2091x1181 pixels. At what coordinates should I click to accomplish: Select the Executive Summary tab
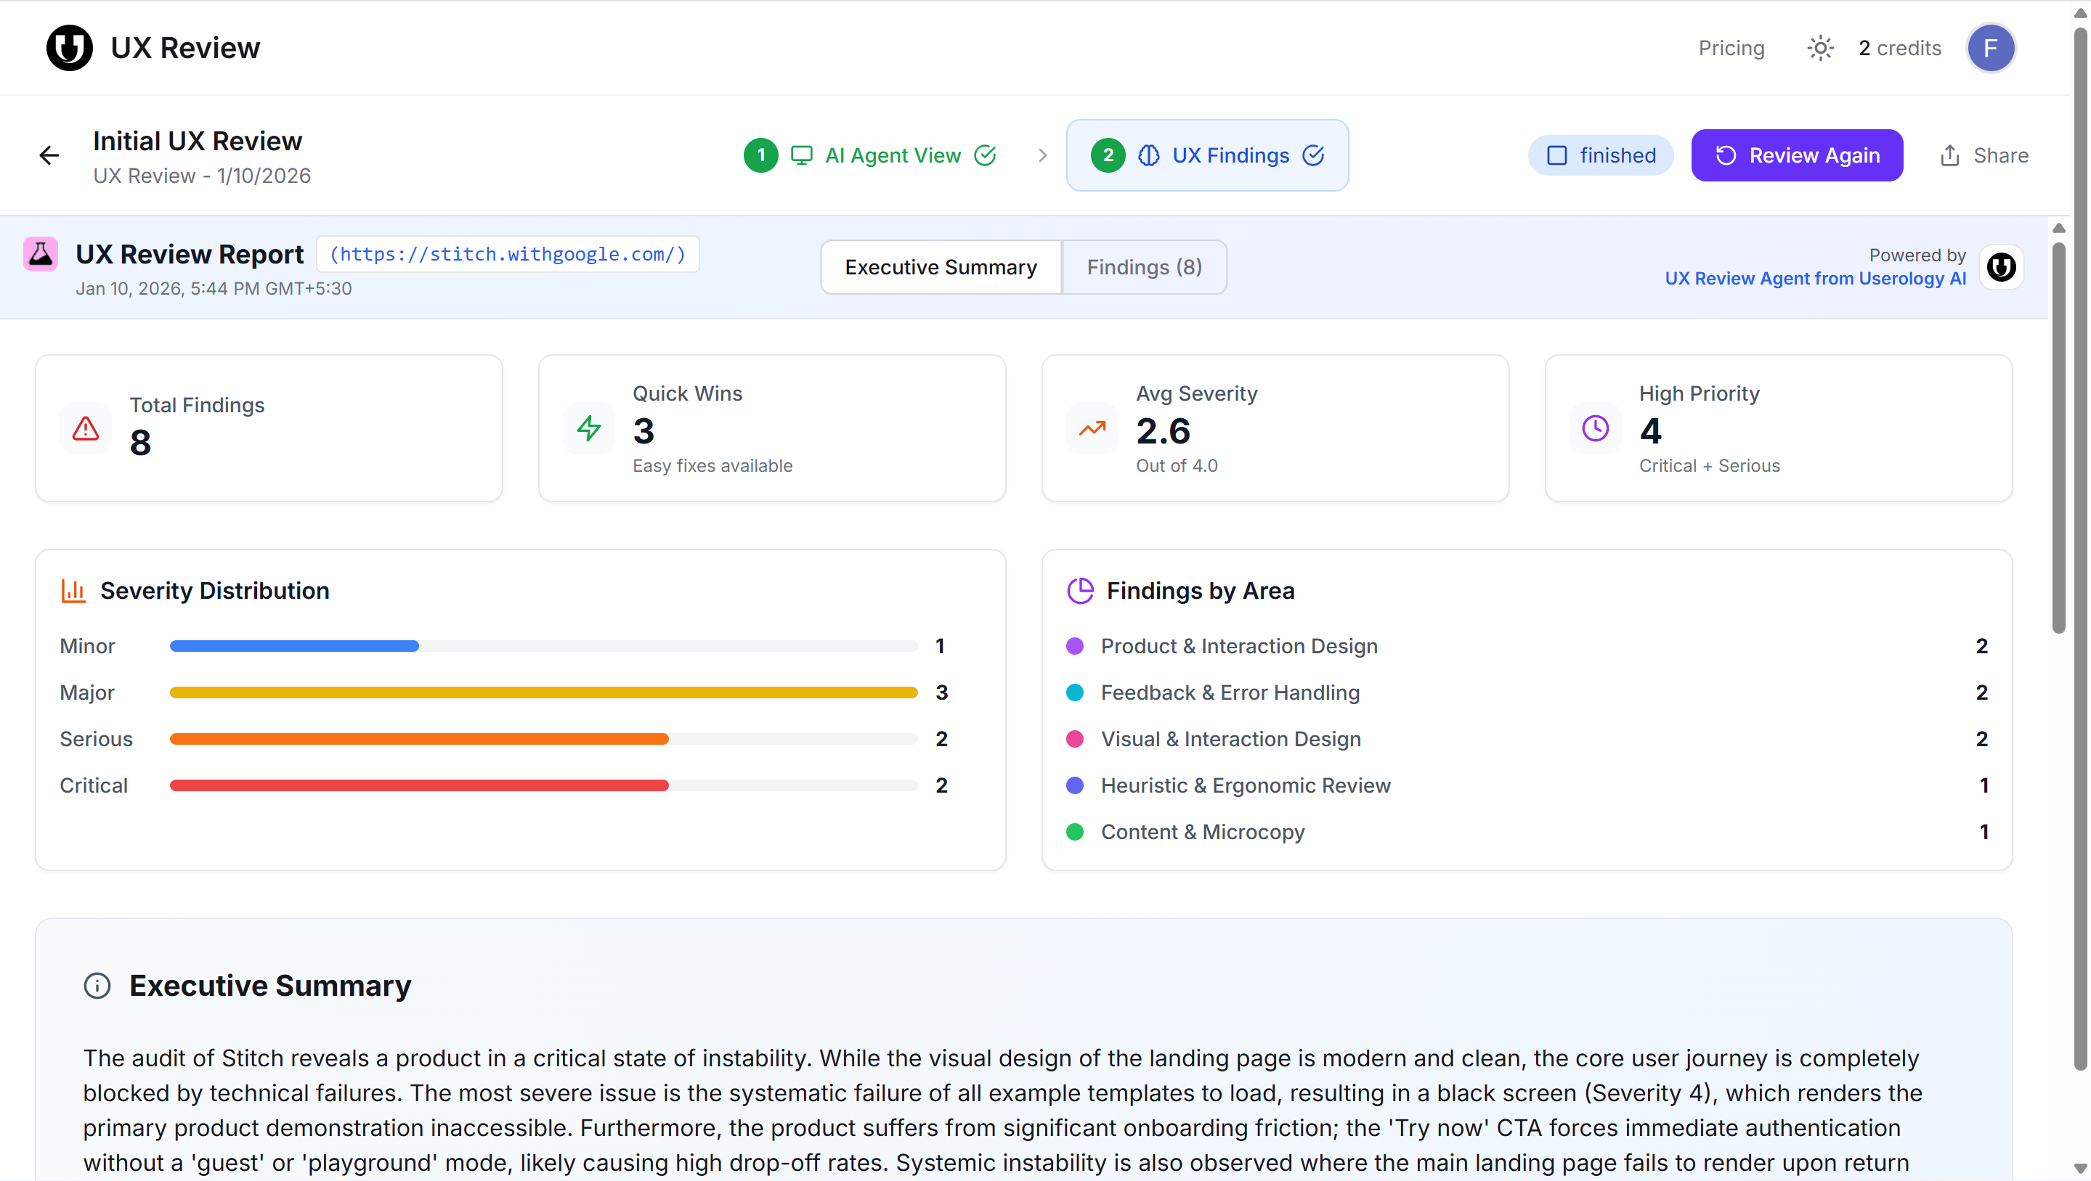(941, 267)
